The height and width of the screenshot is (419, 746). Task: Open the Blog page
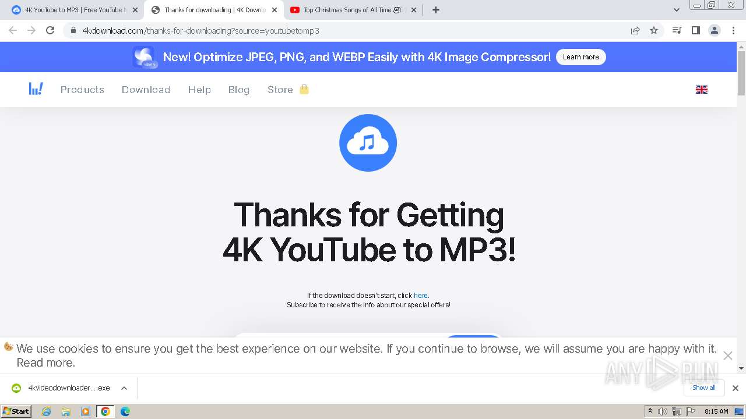[239, 90]
